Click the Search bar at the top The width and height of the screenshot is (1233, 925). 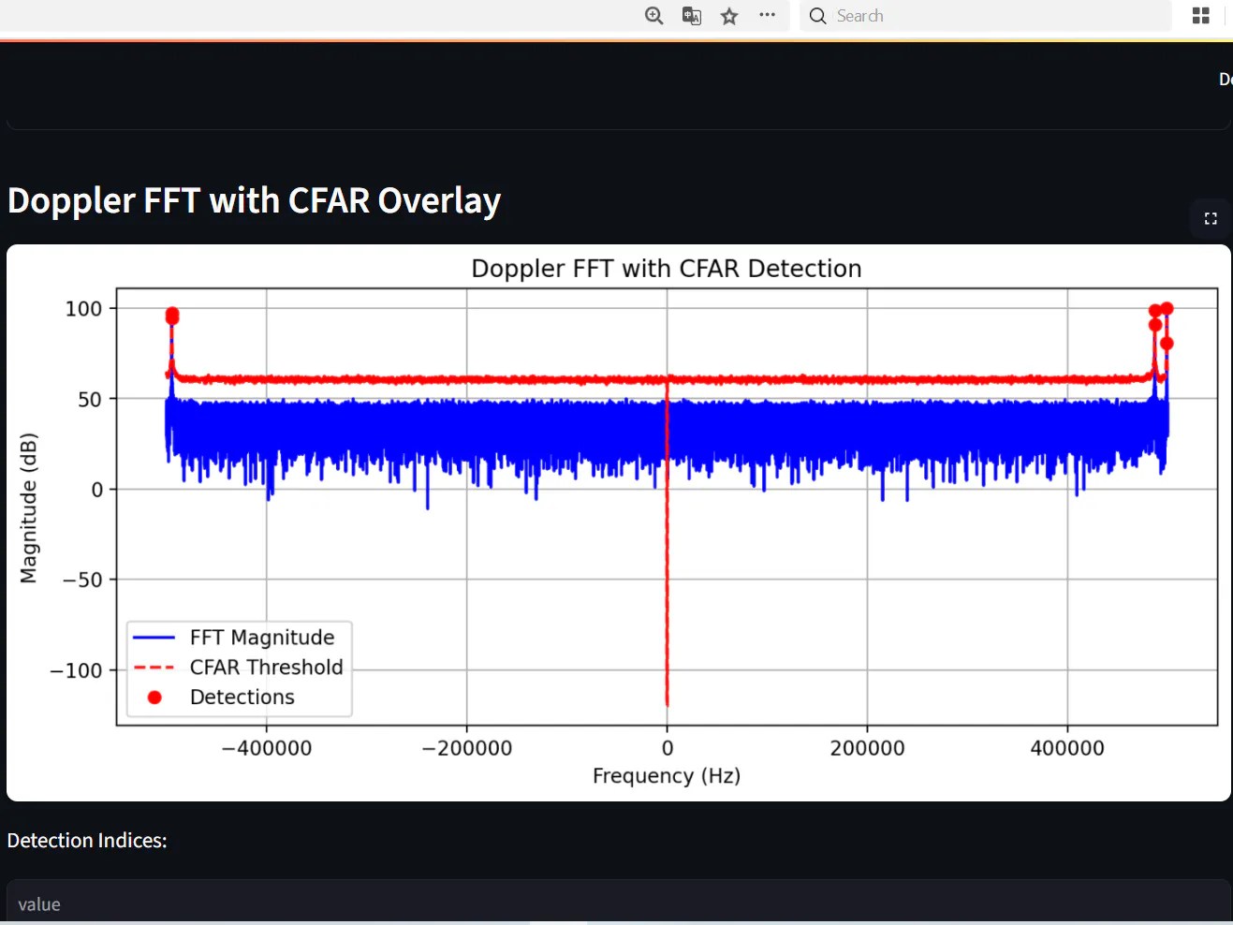[936, 16]
